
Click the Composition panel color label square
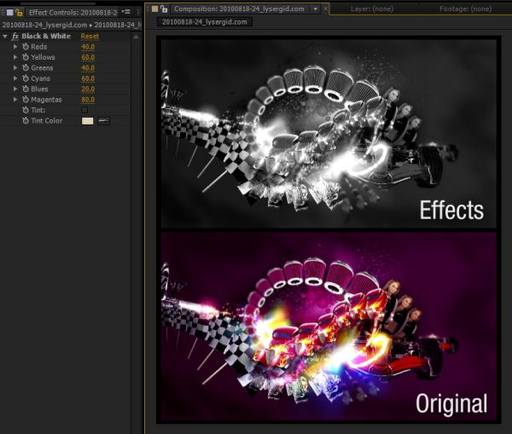click(154, 9)
